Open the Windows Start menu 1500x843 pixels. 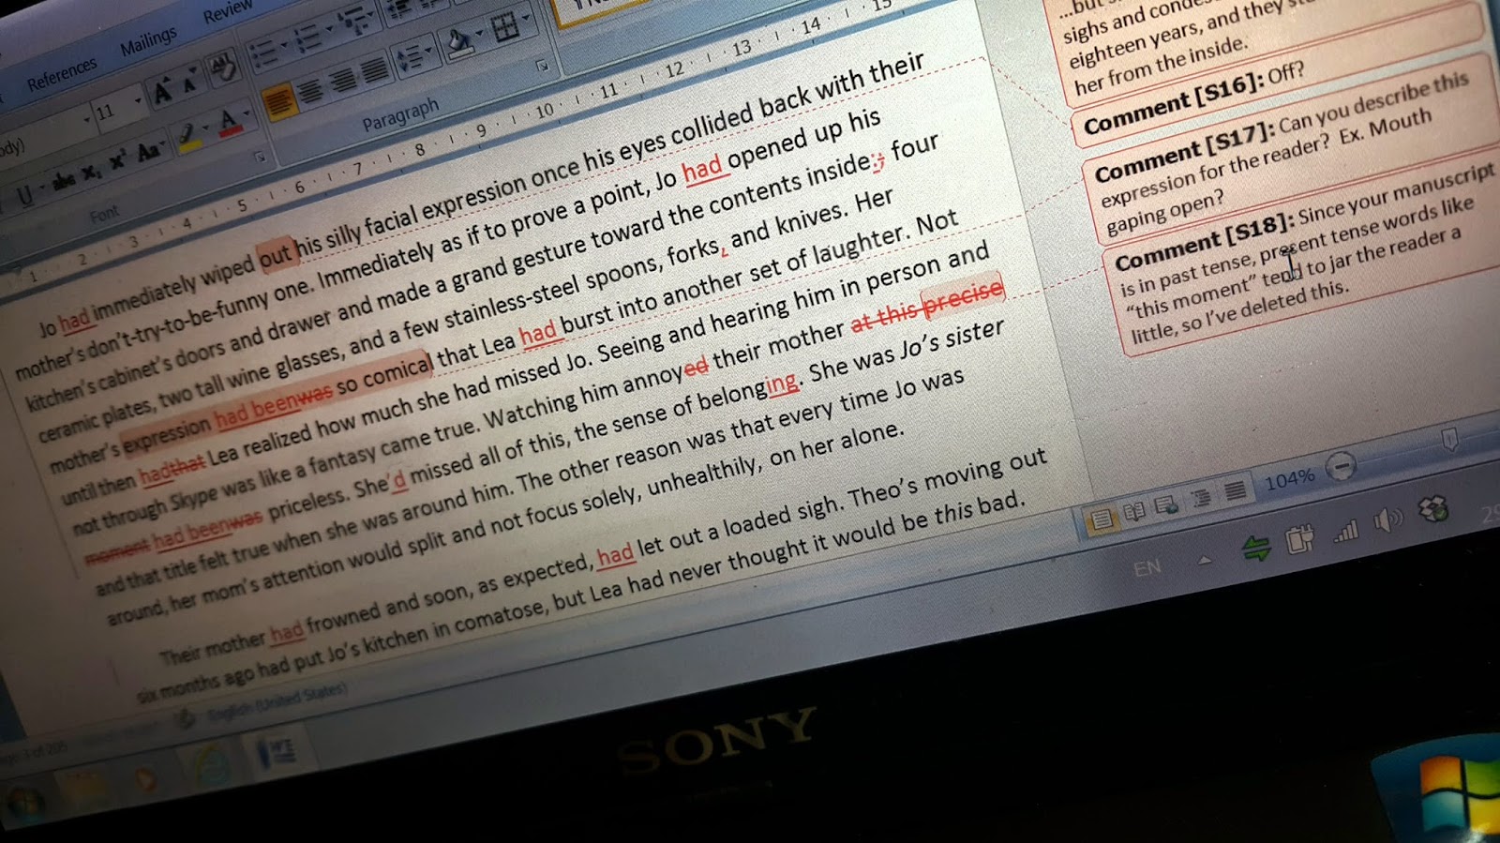click(25, 804)
